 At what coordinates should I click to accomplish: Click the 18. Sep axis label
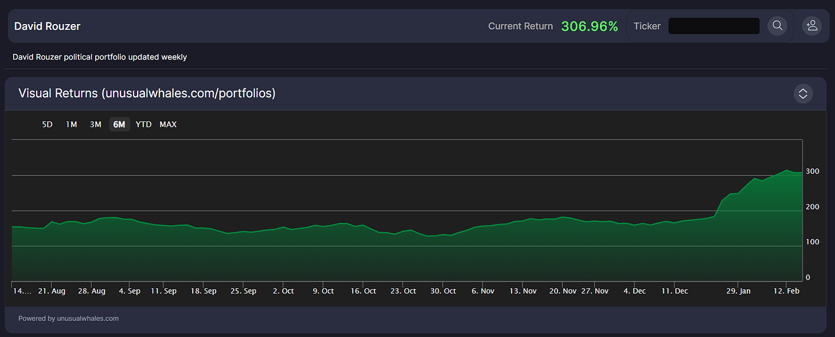(204, 291)
